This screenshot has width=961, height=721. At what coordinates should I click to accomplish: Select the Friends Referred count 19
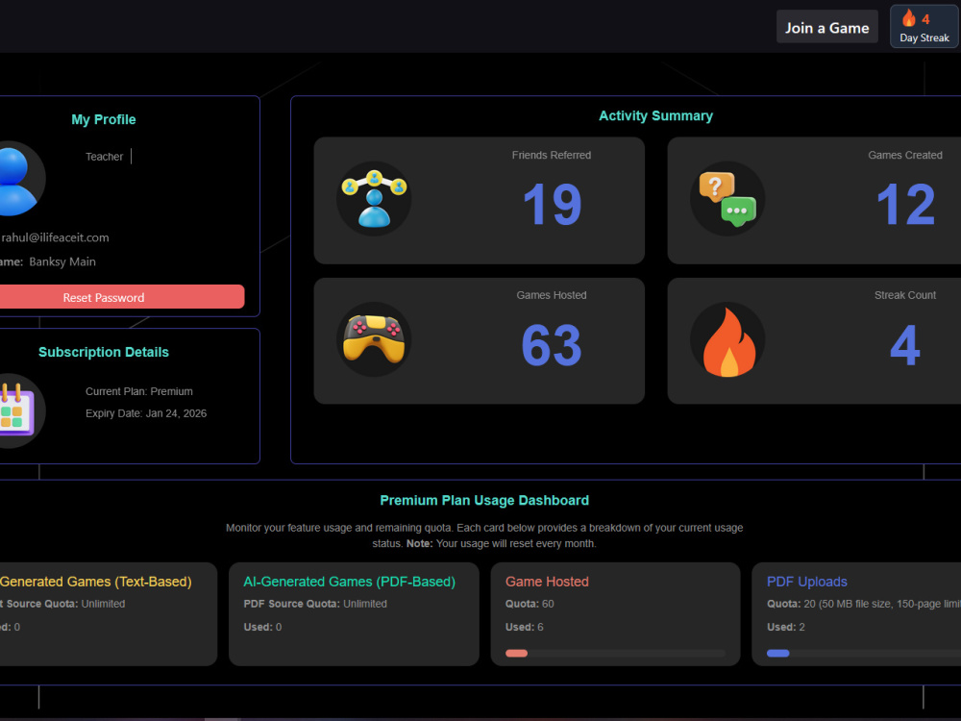(552, 204)
